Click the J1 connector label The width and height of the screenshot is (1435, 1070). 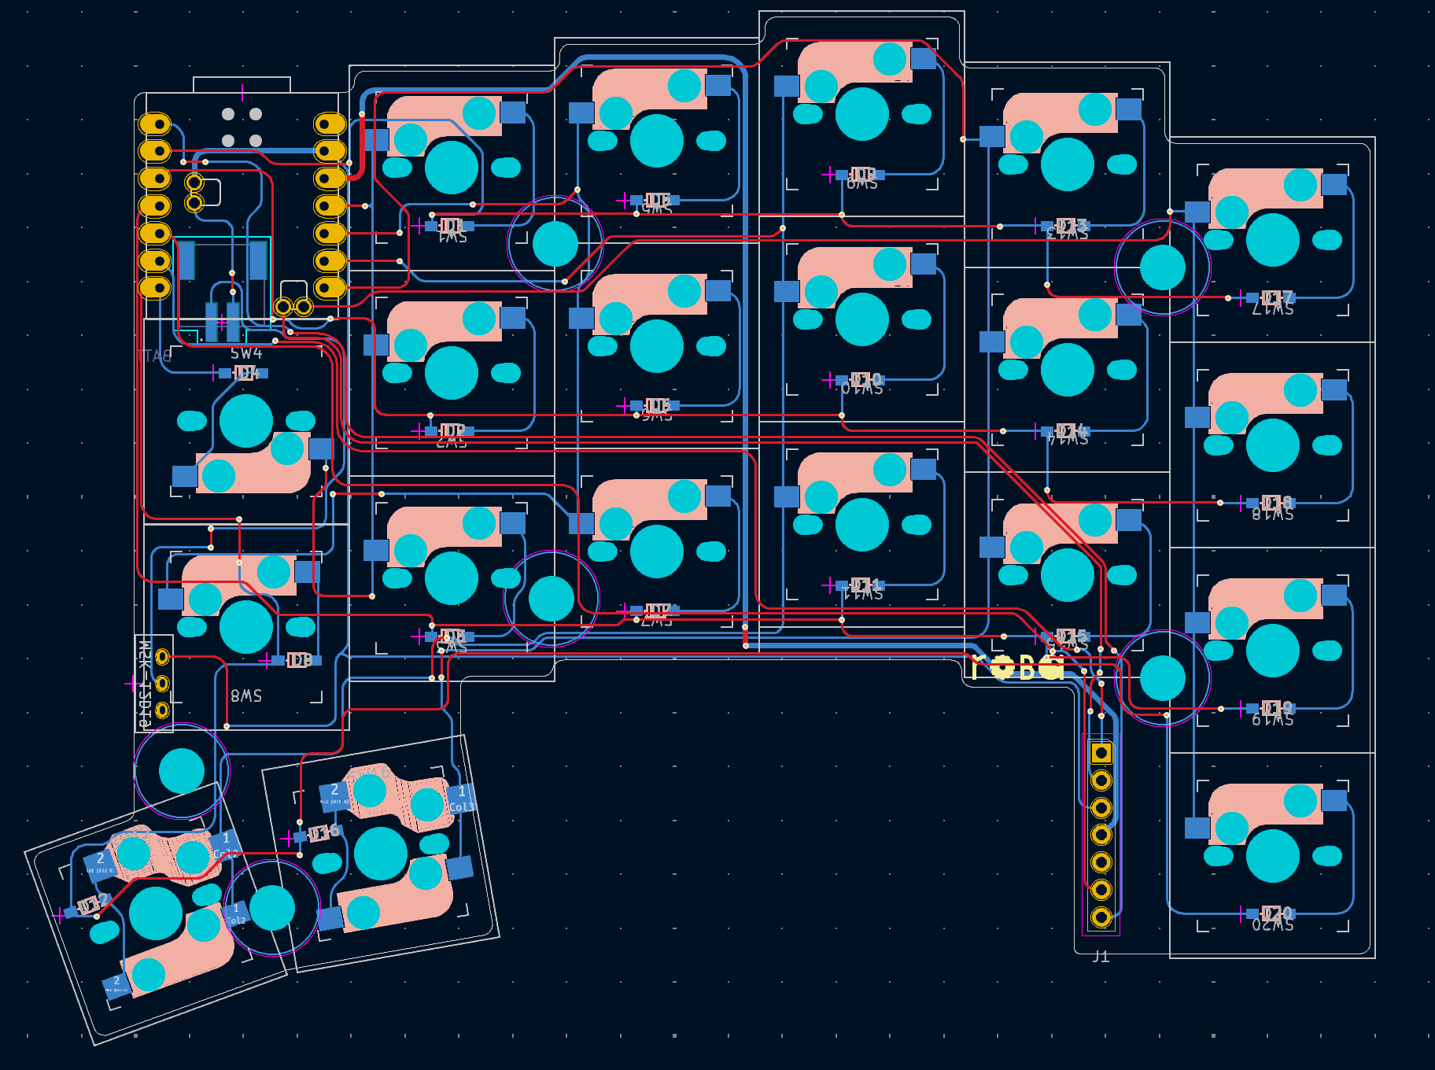(x=1101, y=957)
